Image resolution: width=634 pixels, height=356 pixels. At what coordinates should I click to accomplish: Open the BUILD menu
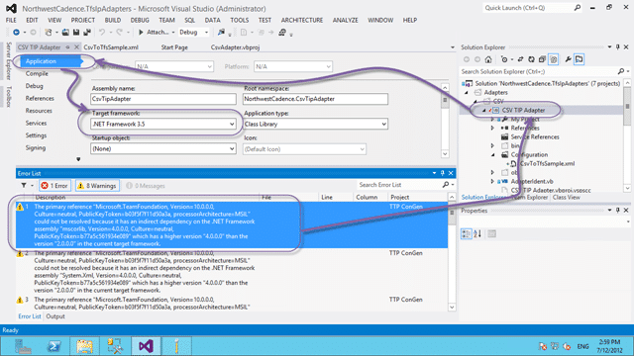click(x=112, y=20)
